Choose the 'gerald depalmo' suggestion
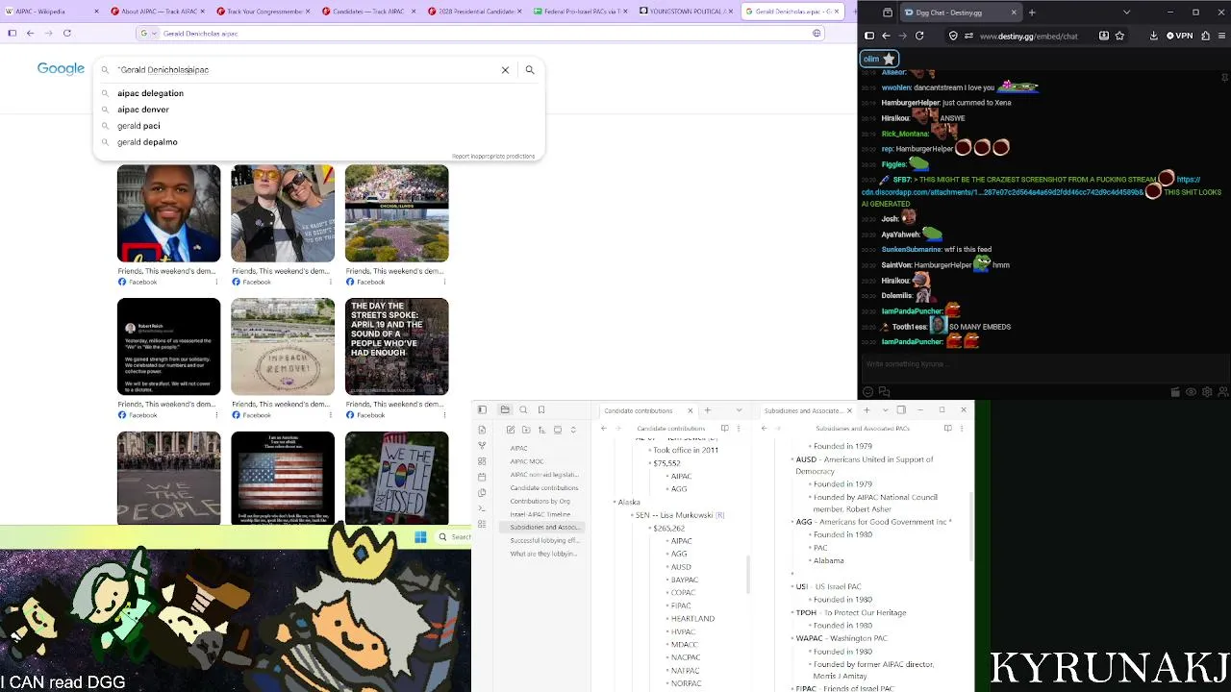Screen dimensions: 1231x692 tap(147, 142)
